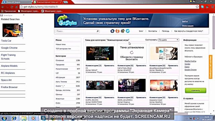Open the media player taskbar icon
Screen dimensions: 215x121
pos(33,118)
